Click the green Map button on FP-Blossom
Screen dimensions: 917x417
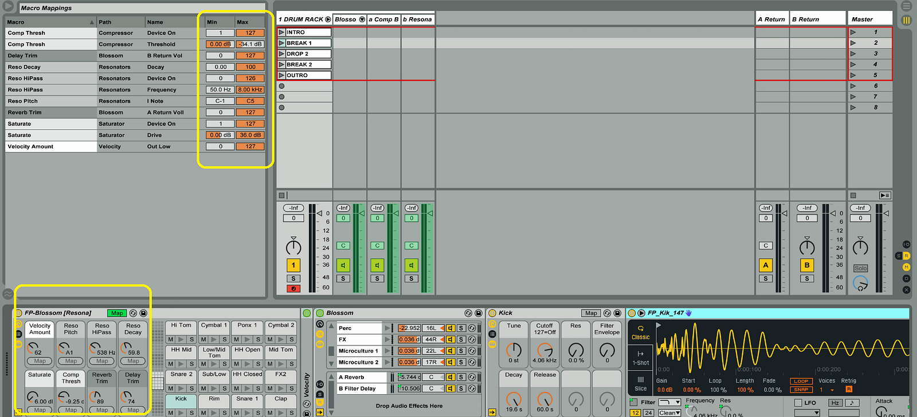[117, 313]
